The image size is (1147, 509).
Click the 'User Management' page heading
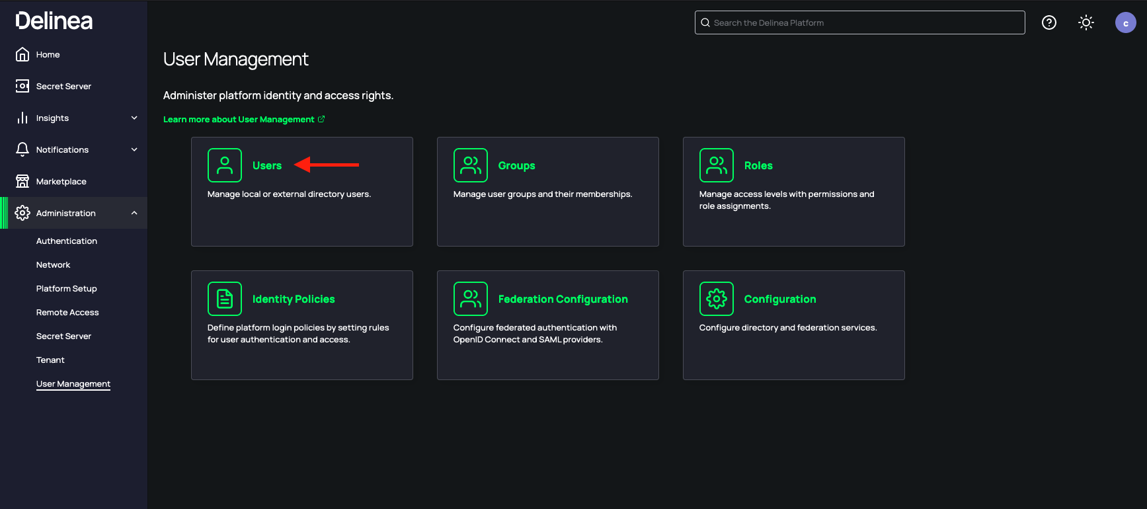point(235,59)
